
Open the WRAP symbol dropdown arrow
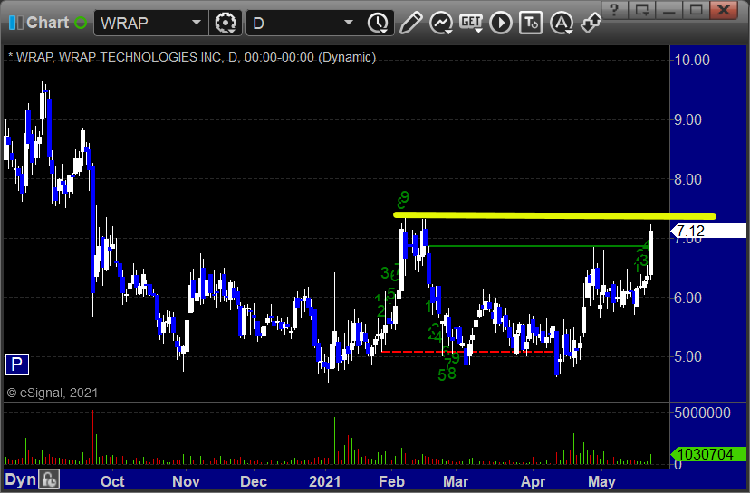pos(197,23)
